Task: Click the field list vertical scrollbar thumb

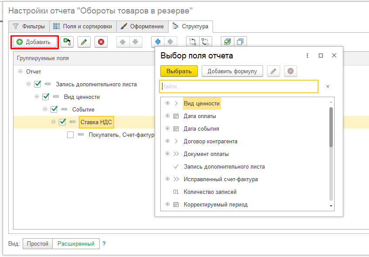Action: point(331,127)
